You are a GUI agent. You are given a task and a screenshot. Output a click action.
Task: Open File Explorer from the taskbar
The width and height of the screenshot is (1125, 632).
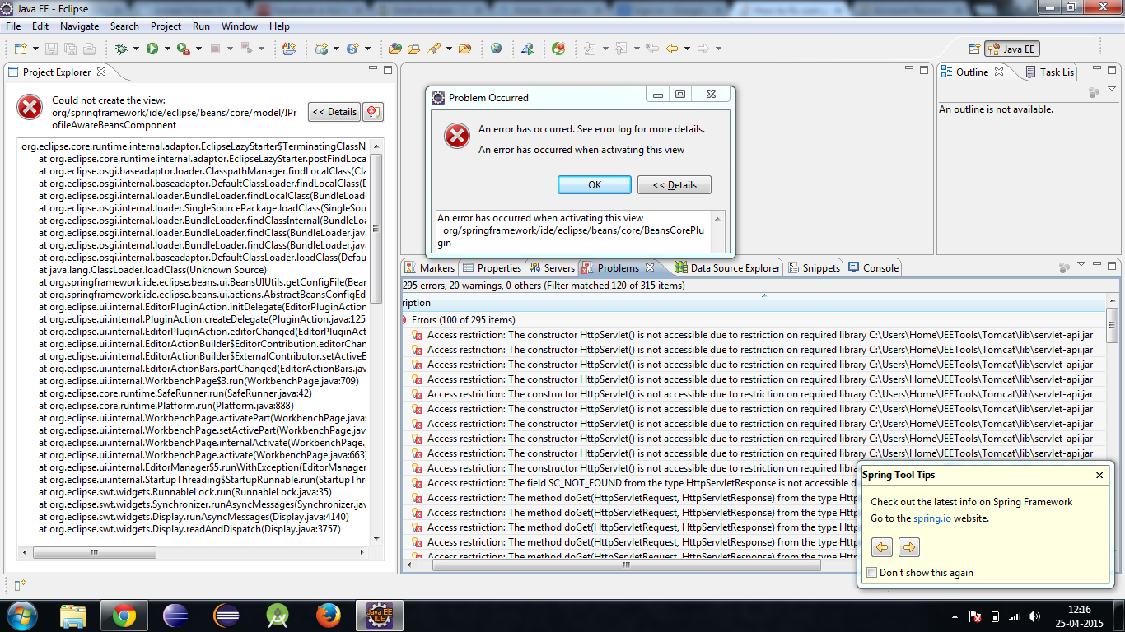tap(73, 616)
